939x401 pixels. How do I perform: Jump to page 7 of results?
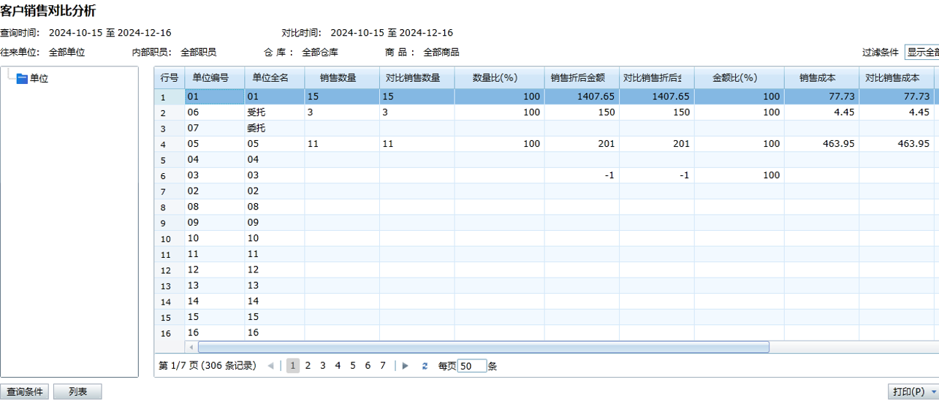[382, 366]
